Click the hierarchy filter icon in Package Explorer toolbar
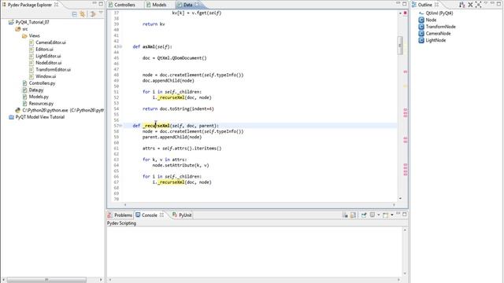 tap(93, 14)
